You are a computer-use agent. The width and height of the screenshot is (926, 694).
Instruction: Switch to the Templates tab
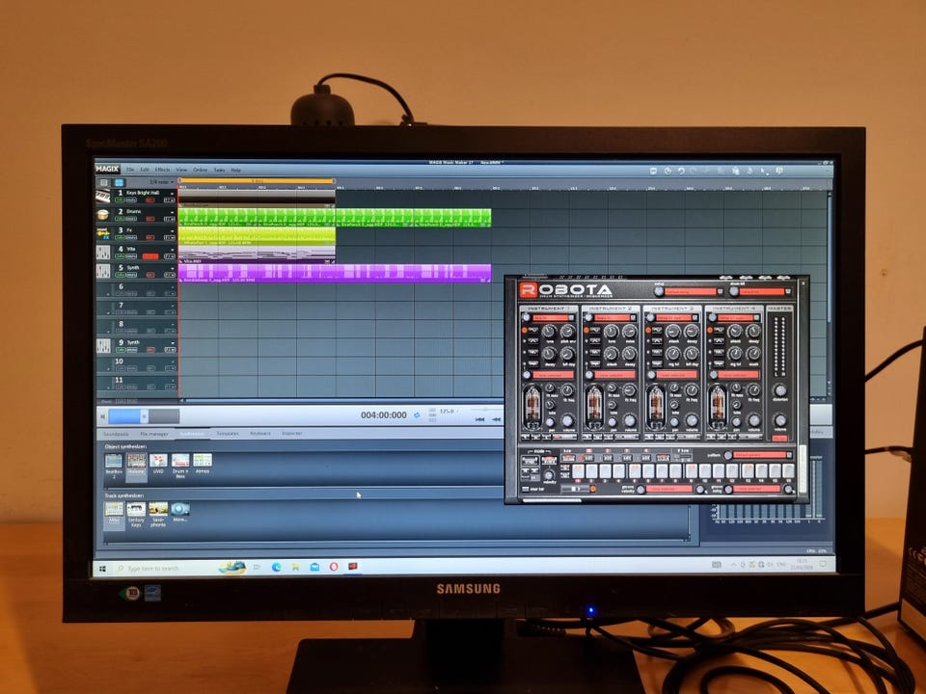tap(228, 434)
